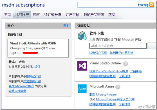This screenshot has width=157, height=110.
Task: Click the 软件下载 heading
Action: click(97, 33)
